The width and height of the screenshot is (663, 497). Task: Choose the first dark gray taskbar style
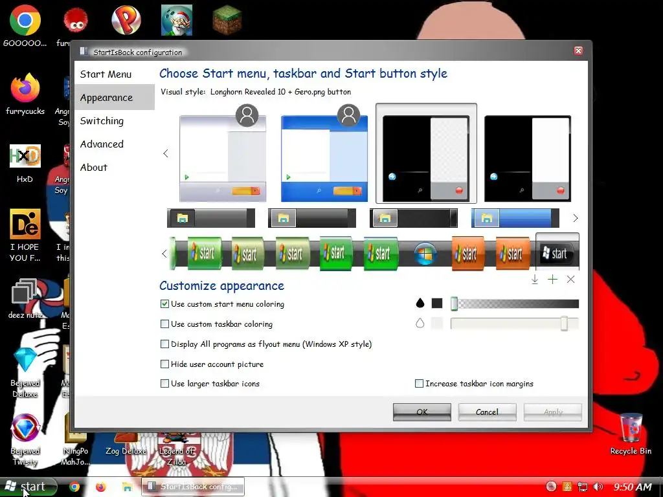click(211, 218)
